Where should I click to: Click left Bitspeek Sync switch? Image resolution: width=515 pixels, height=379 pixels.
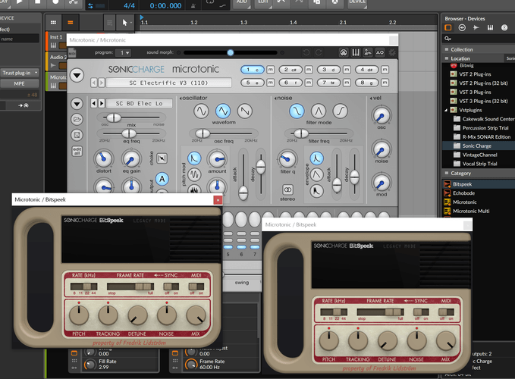[171, 287]
